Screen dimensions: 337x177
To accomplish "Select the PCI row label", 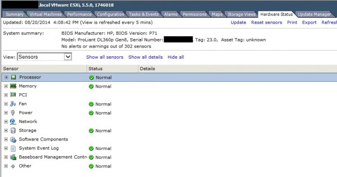I will [x=23, y=95].
